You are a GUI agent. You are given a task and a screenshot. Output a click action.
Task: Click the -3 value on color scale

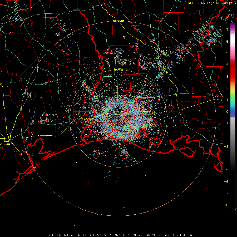pyautogui.click(x=226, y=147)
